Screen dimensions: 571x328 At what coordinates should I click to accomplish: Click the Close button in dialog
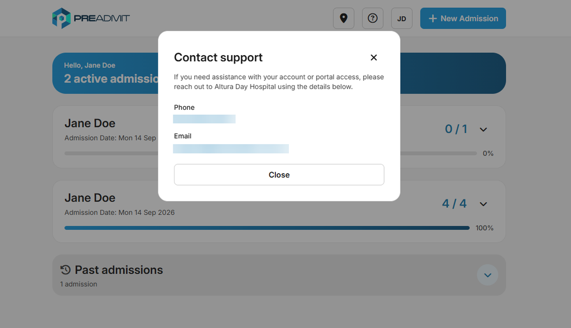coord(279,174)
